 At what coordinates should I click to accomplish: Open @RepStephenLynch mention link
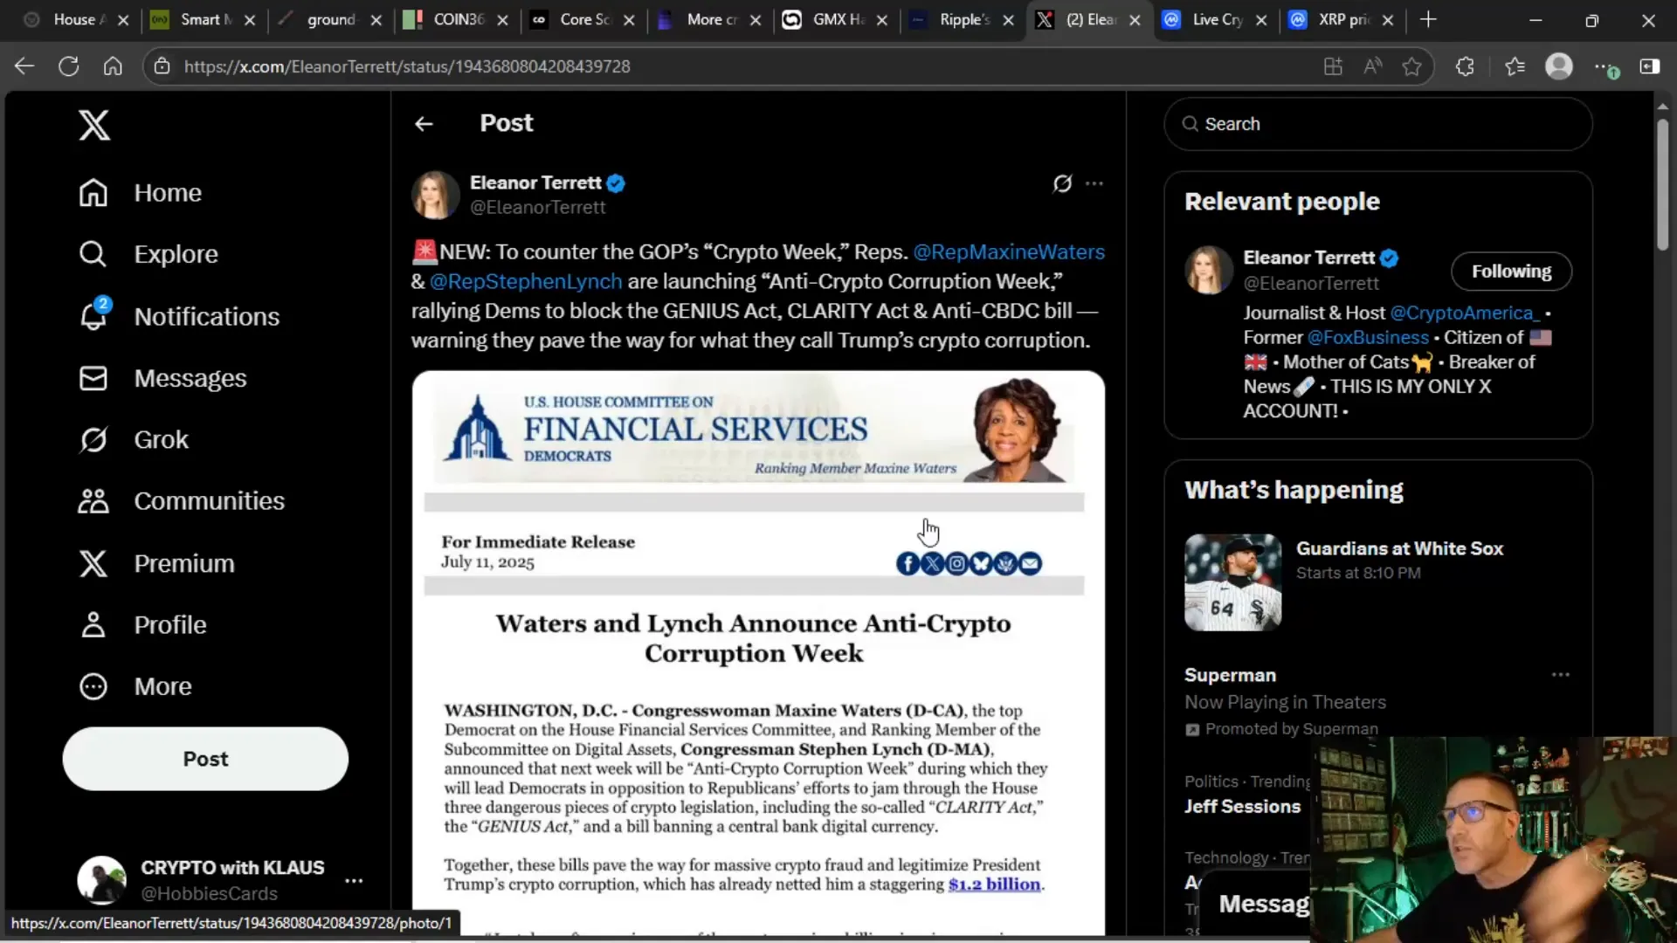526,281
